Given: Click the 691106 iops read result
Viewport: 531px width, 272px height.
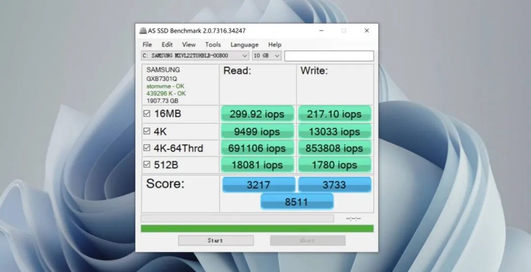Looking at the screenshot, I should (257, 148).
